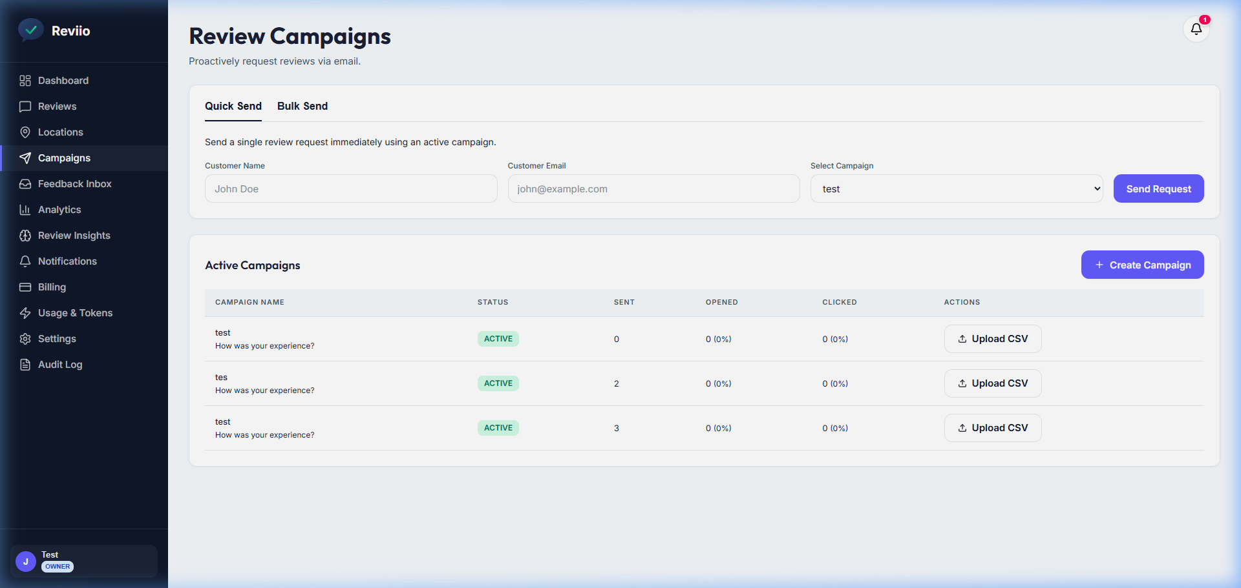1241x588 pixels.
Task: Click the Settings gear icon
Action: click(x=25, y=339)
